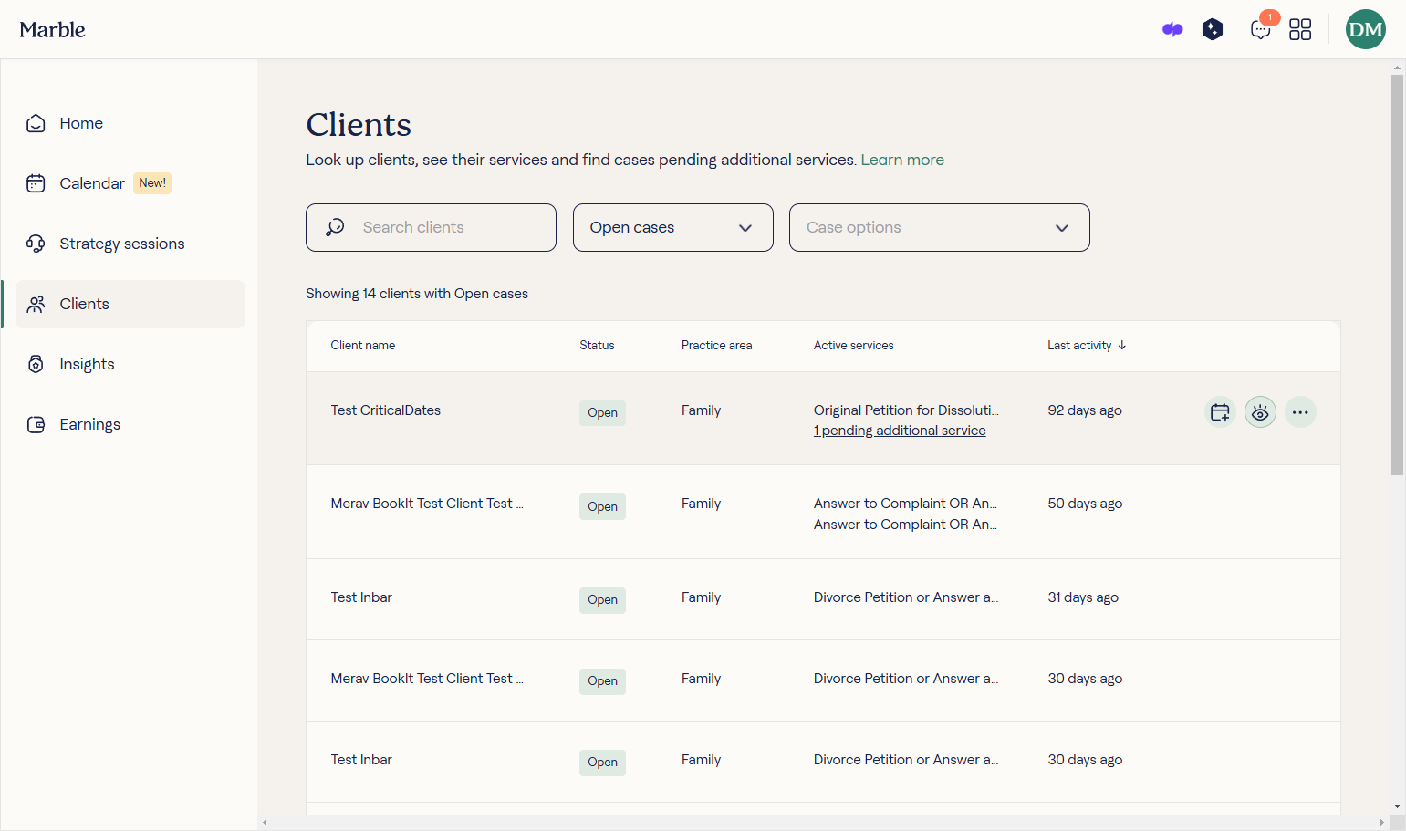Click the purple icon in the top bar
The image size is (1406, 831).
(x=1172, y=29)
